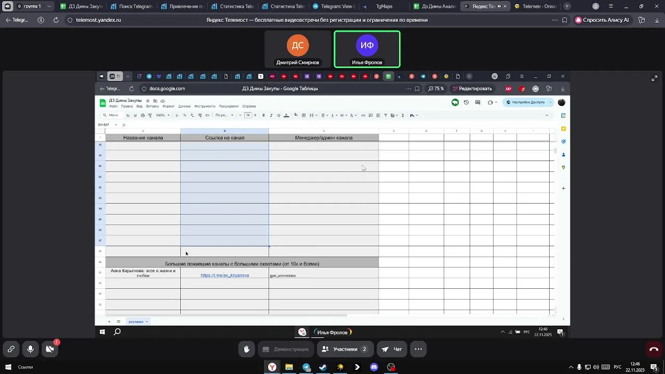Screen dimensions: 665x374
Task: Copy the meeting invite link
Action: [11, 349]
